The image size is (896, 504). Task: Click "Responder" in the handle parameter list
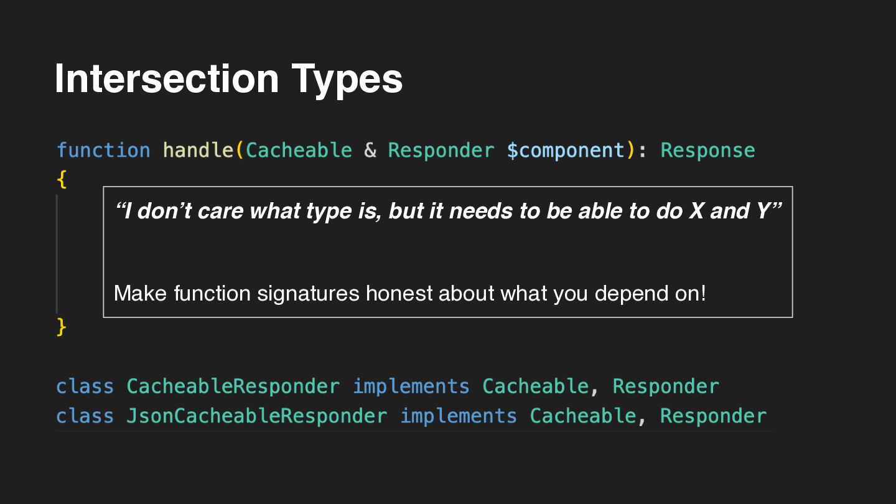(441, 151)
